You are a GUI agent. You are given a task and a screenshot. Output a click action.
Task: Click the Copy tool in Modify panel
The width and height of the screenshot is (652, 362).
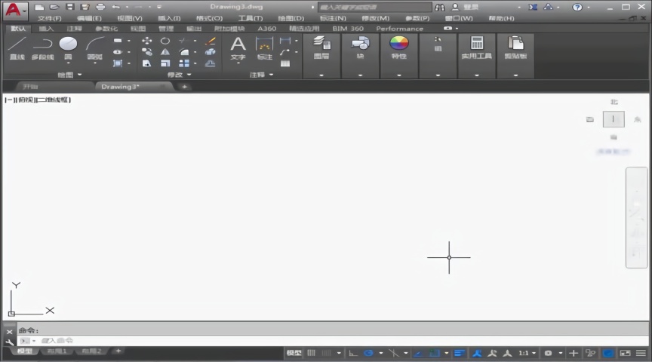pyautogui.click(x=147, y=52)
